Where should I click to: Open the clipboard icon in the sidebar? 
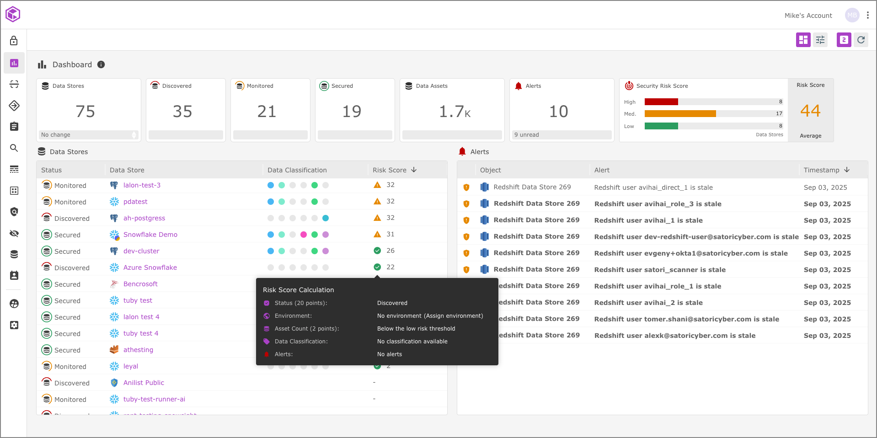[14, 127]
